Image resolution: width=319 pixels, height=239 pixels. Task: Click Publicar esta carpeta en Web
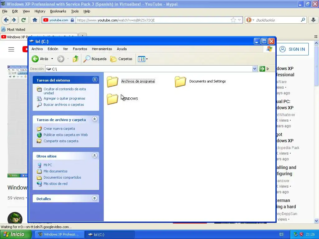click(x=65, y=135)
